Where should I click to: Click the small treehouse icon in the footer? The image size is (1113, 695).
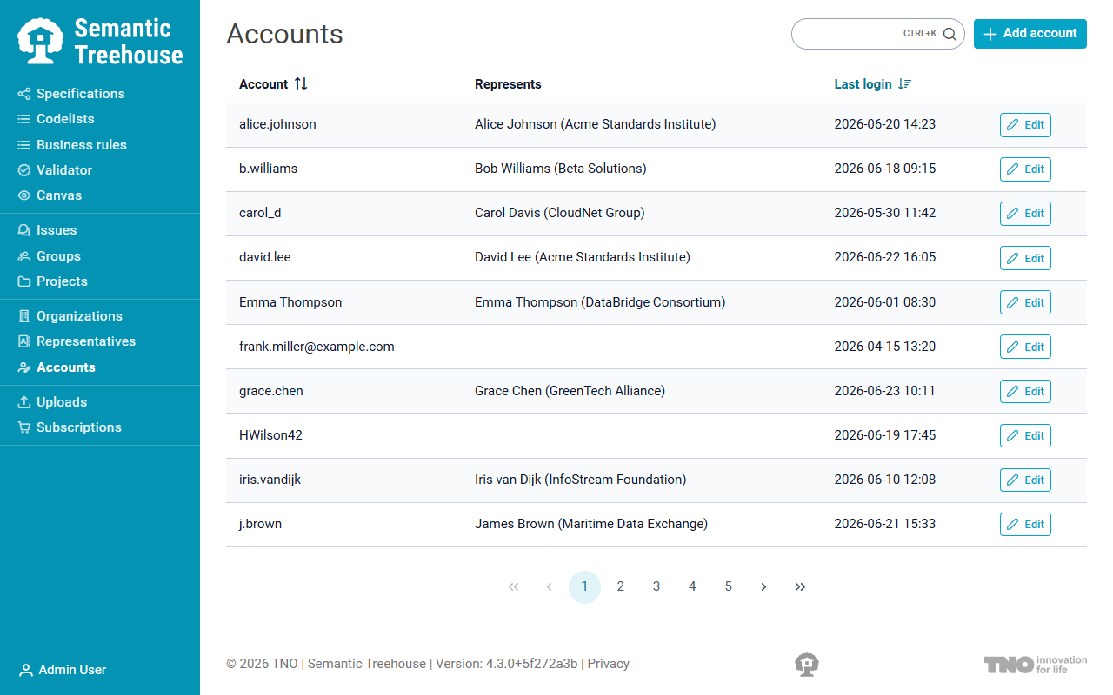click(x=807, y=665)
